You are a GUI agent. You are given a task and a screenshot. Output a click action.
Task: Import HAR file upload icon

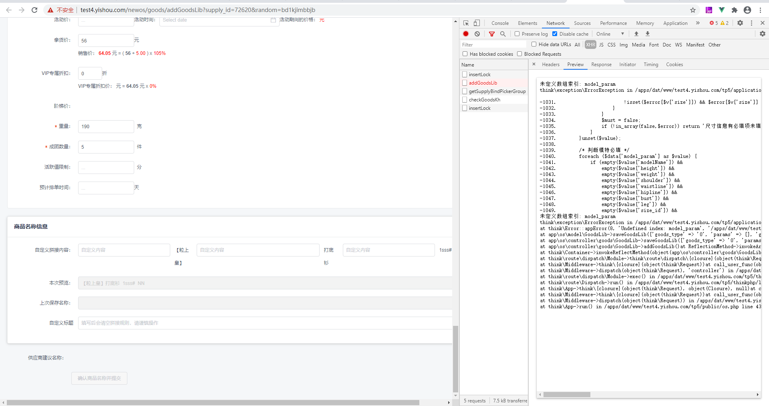[636, 34]
